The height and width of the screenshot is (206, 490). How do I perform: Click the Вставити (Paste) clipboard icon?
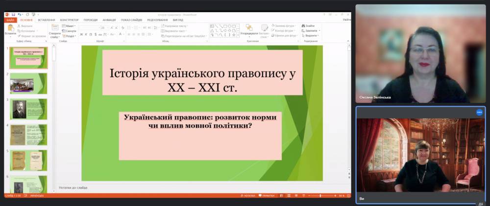pyautogui.click(x=10, y=29)
